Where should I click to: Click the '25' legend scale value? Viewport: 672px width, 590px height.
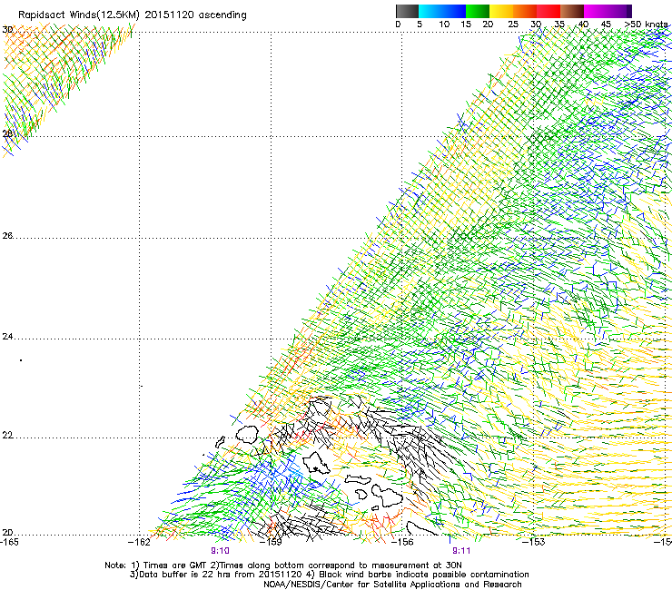(x=513, y=25)
